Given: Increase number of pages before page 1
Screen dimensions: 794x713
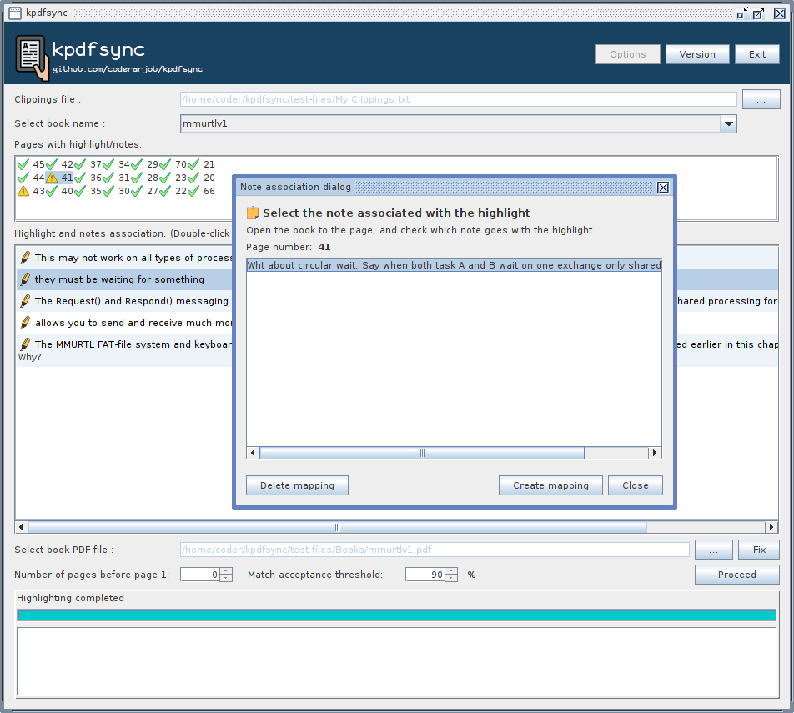Looking at the screenshot, I should [x=226, y=571].
